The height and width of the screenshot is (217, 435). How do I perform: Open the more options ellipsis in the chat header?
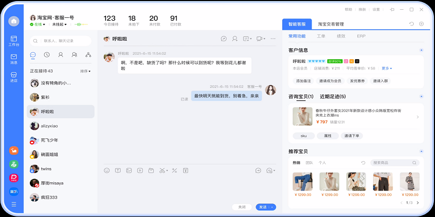273,39
